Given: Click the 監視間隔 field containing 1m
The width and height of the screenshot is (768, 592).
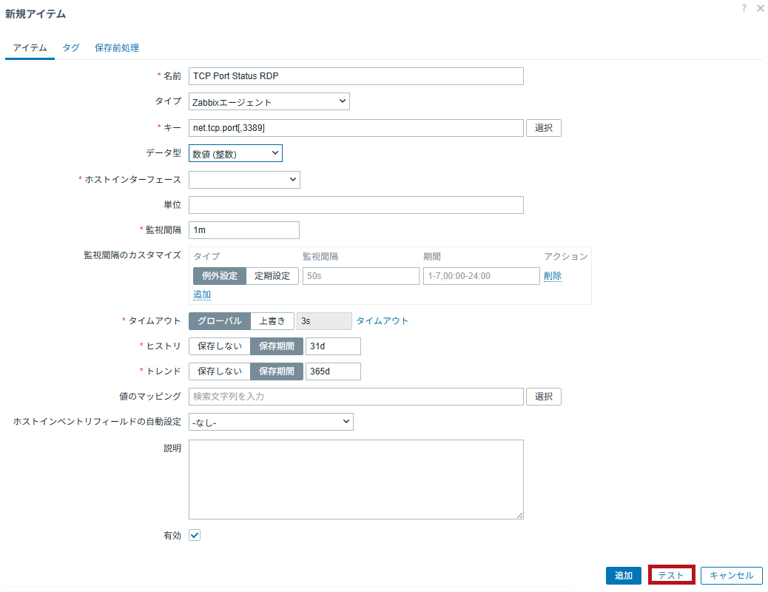Looking at the screenshot, I should (x=244, y=230).
